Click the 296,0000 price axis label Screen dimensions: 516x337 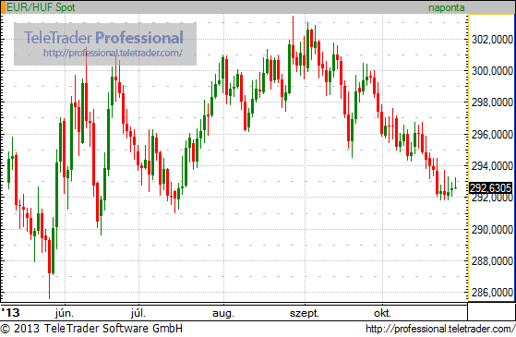click(492, 134)
